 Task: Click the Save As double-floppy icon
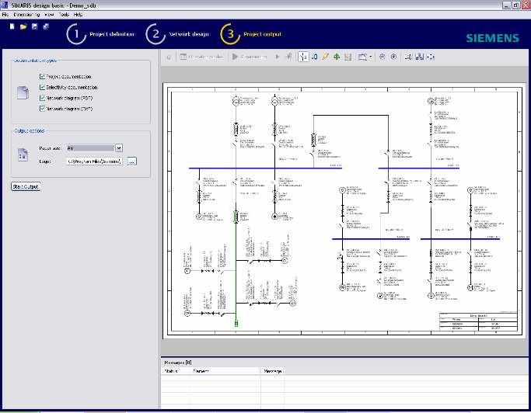tap(46, 26)
